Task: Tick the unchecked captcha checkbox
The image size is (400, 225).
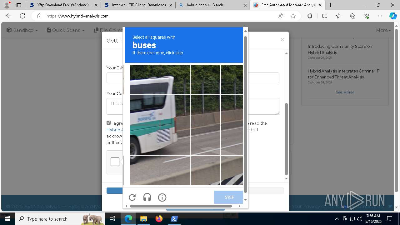Action: tap(115, 162)
